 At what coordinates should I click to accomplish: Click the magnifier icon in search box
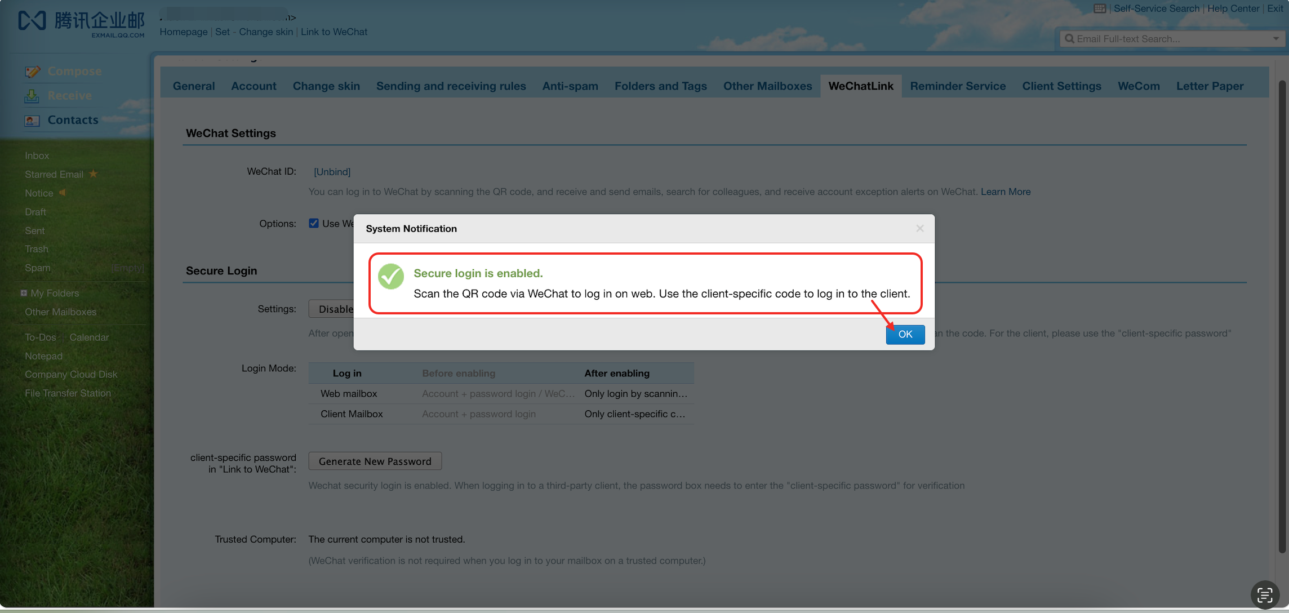1069,39
